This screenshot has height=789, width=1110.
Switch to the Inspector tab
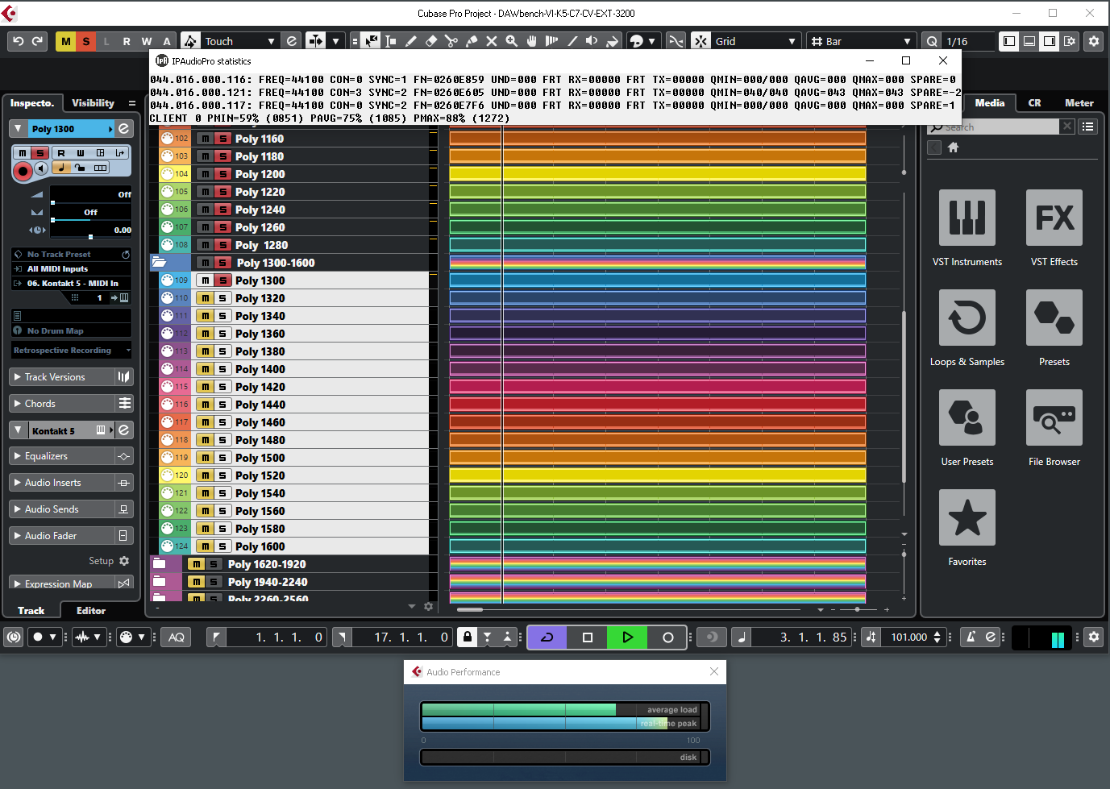click(32, 103)
